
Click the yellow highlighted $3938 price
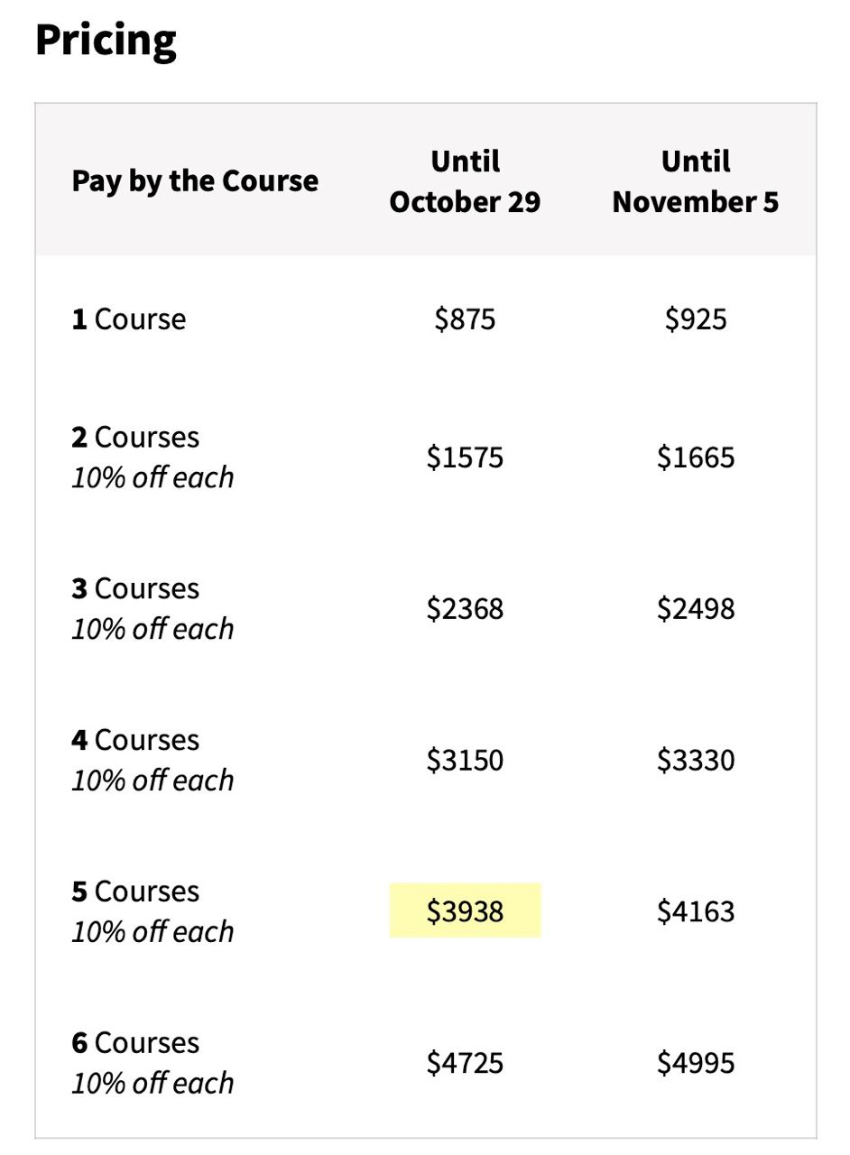point(465,911)
